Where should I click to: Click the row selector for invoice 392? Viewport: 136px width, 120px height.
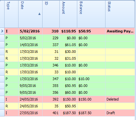(2, 99)
